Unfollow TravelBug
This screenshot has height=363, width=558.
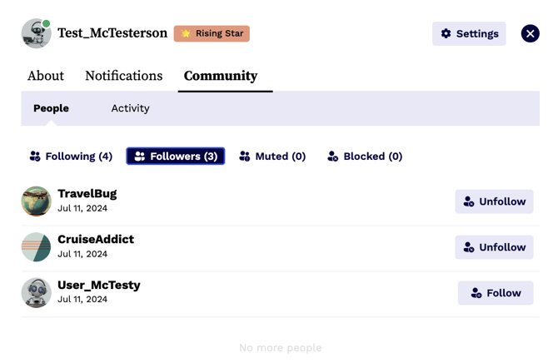coord(494,201)
